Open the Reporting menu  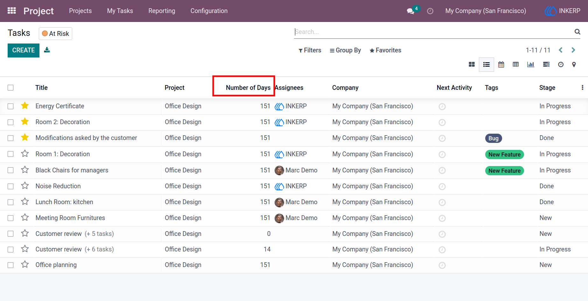pos(162,11)
